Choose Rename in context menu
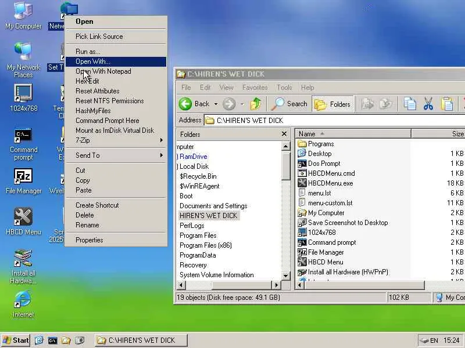 (116, 225)
